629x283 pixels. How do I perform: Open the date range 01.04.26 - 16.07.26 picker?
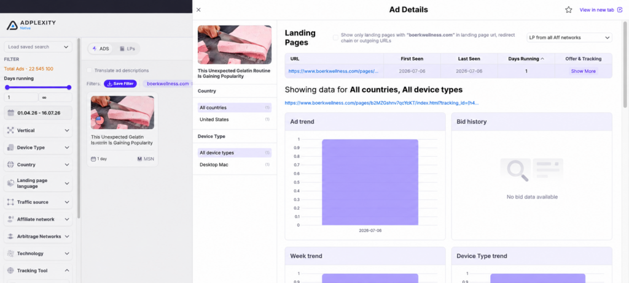[38, 113]
